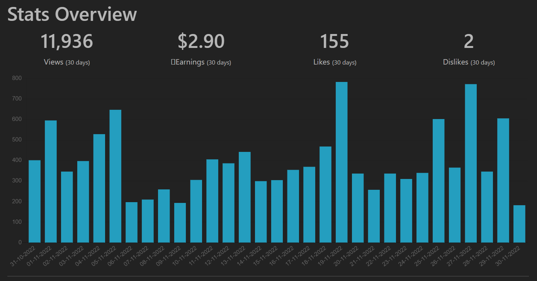Click the bar for 23-11-2022
Image resolution: width=537 pixels, height=281 pixels.
406,211
